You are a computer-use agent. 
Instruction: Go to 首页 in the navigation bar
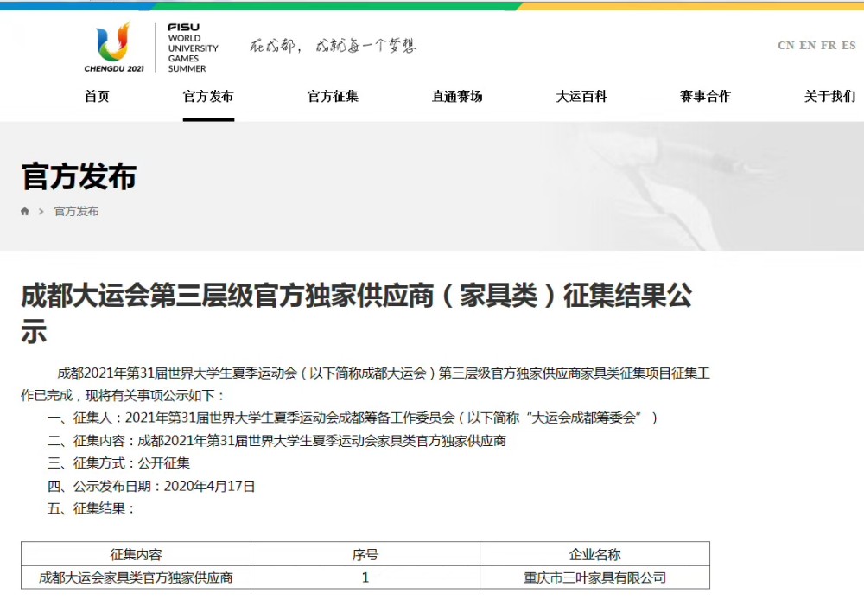[x=97, y=97]
